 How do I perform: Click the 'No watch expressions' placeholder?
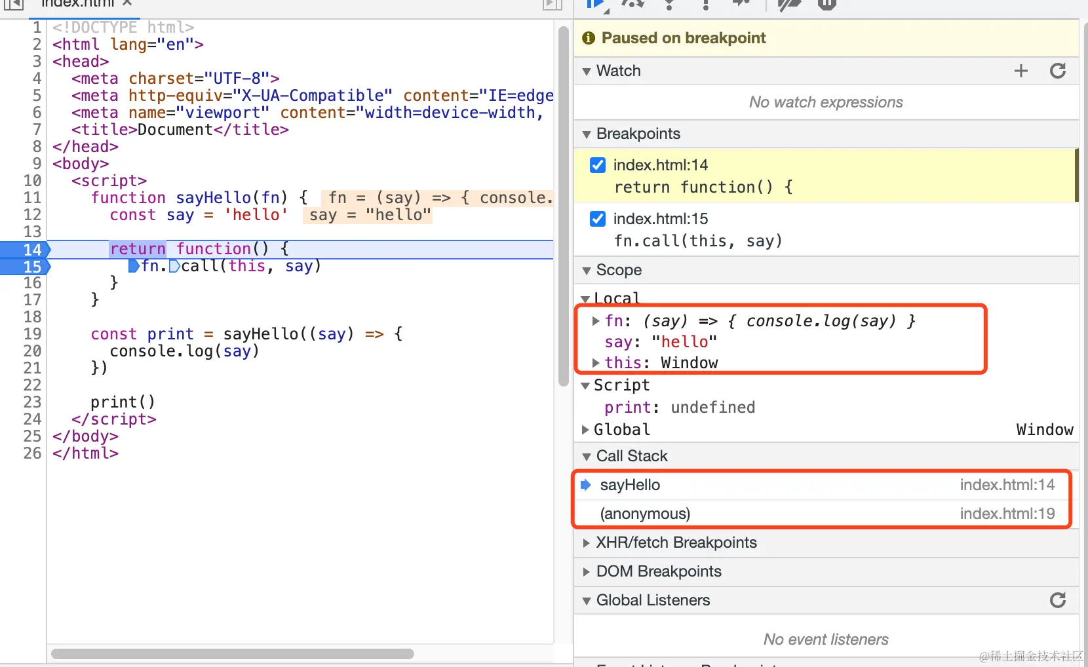tap(826, 102)
